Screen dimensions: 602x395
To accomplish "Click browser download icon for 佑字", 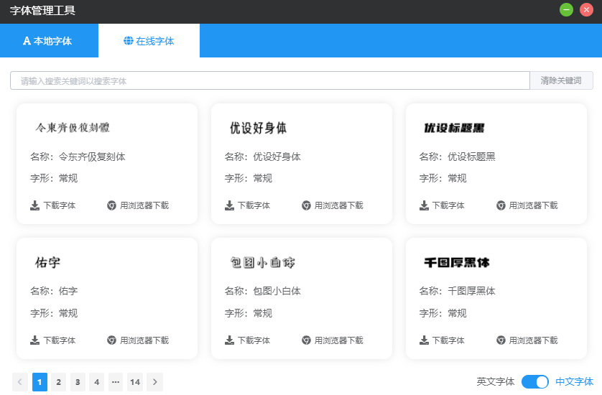I will tap(111, 340).
